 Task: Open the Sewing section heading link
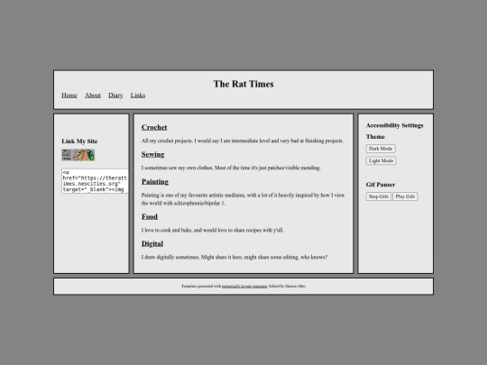pos(152,154)
